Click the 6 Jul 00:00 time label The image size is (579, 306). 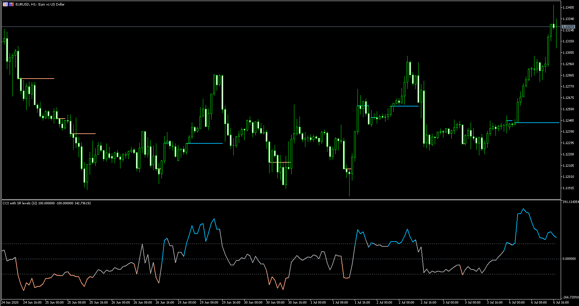click(x=517, y=303)
